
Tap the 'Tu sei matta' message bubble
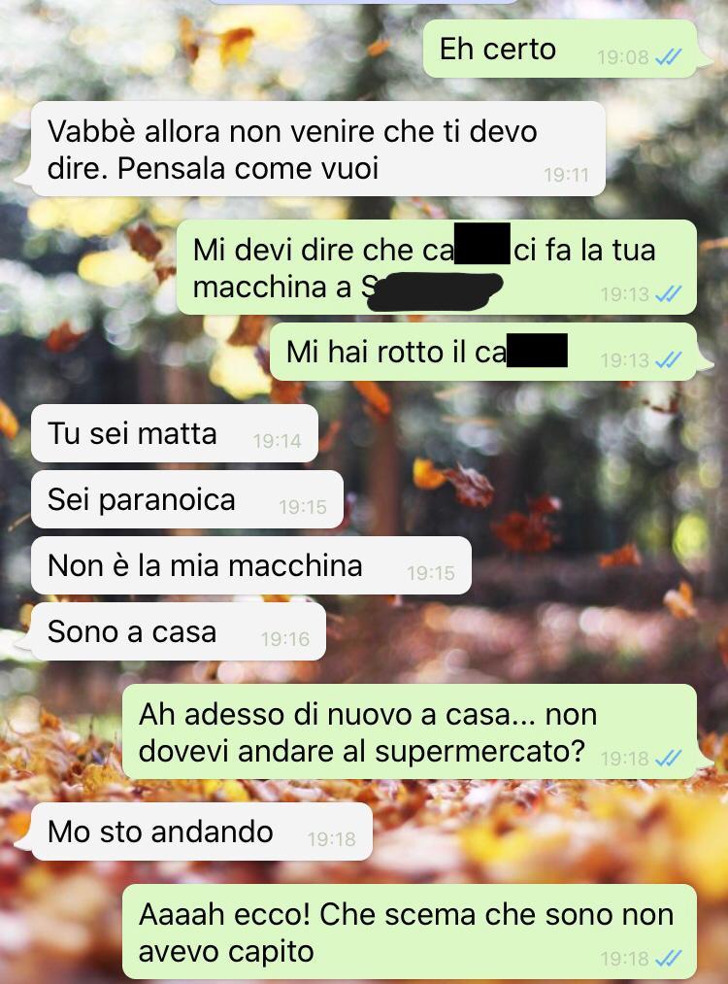175,433
